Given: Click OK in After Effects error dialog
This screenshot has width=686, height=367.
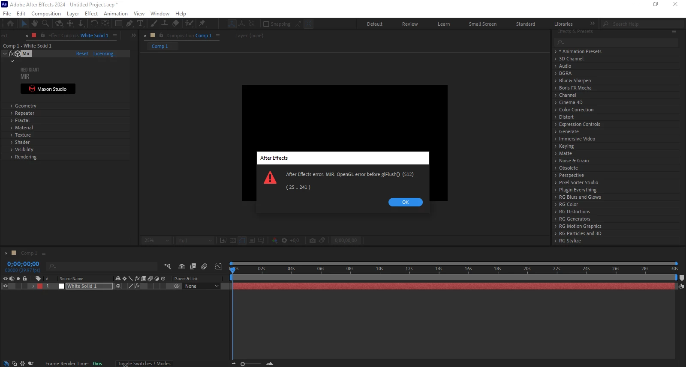Looking at the screenshot, I should click(406, 202).
